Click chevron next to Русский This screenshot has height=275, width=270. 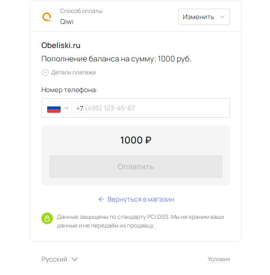click(x=75, y=259)
